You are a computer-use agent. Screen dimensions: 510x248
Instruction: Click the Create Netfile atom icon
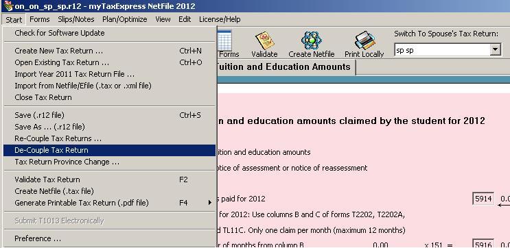(x=311, y=40)
